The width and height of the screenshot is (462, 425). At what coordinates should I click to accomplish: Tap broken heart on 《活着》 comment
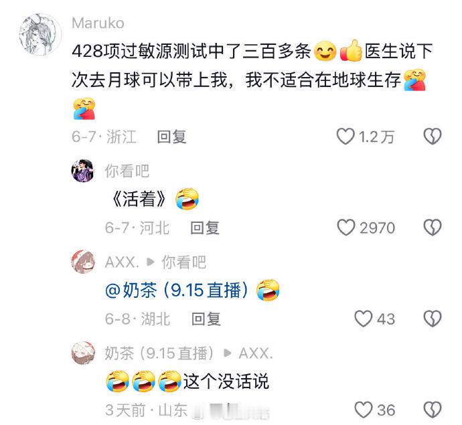[x=433, y=228]
